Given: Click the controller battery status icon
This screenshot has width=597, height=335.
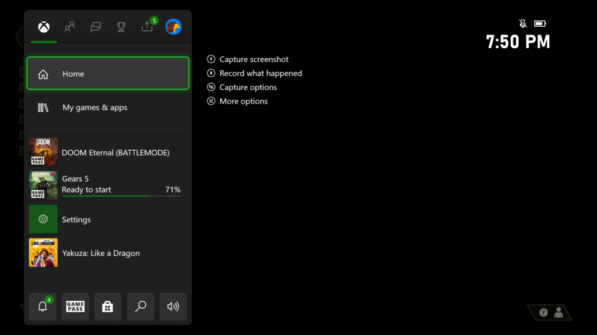Looking at the screenshot, I should point(540,23).
